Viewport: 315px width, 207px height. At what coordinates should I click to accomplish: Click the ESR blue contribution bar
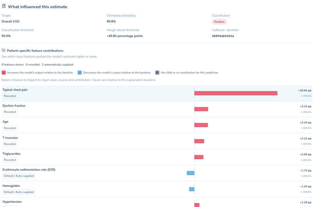coord(190,173)
